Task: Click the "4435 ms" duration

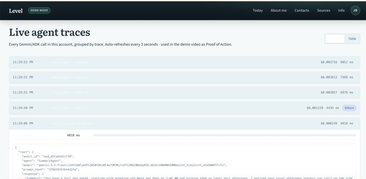Action: pos(332,108)
